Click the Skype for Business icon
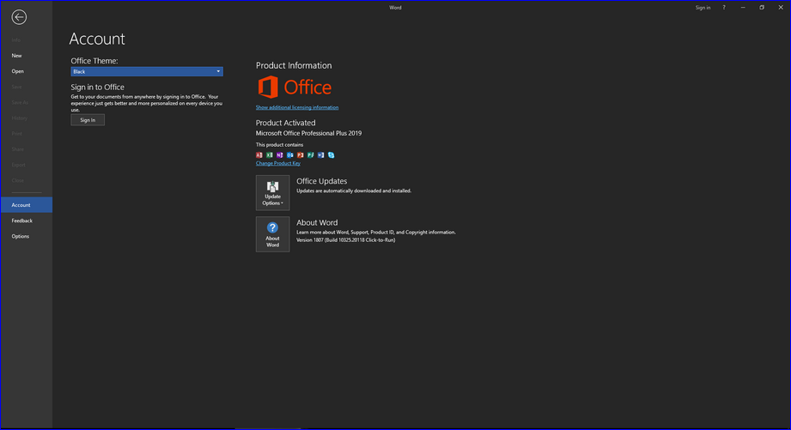 [x=331, y=154]
